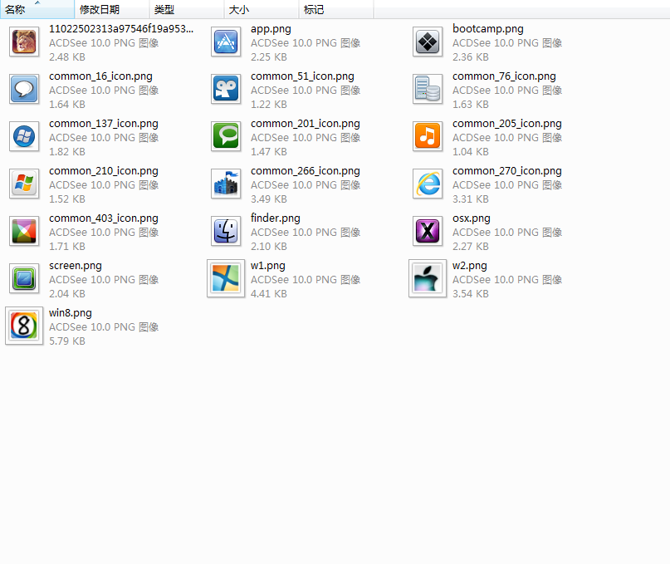Viewport: 670px width, 564px height.
Task: Click file name win8.png
Action: point(70,313)
